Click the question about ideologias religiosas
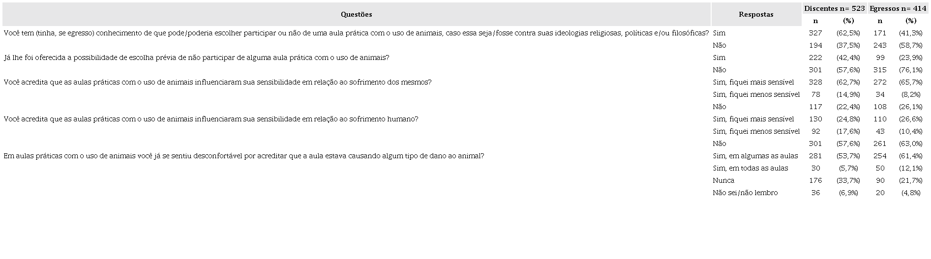The width and height of the screenshot is (931, 259). click(x=356, y=33)
